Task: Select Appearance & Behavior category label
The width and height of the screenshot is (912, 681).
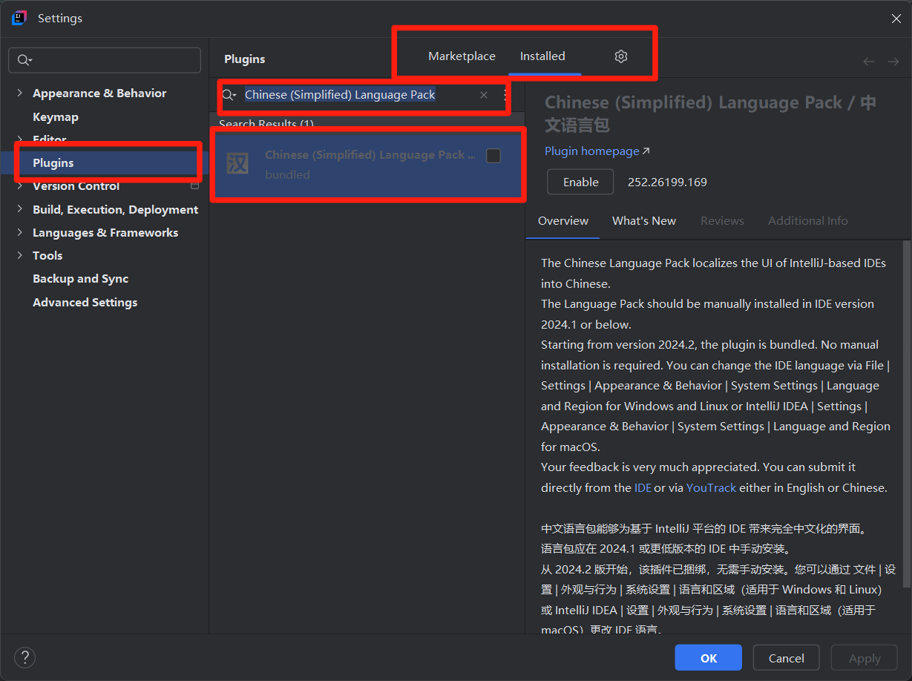Action: coord(99,93)
